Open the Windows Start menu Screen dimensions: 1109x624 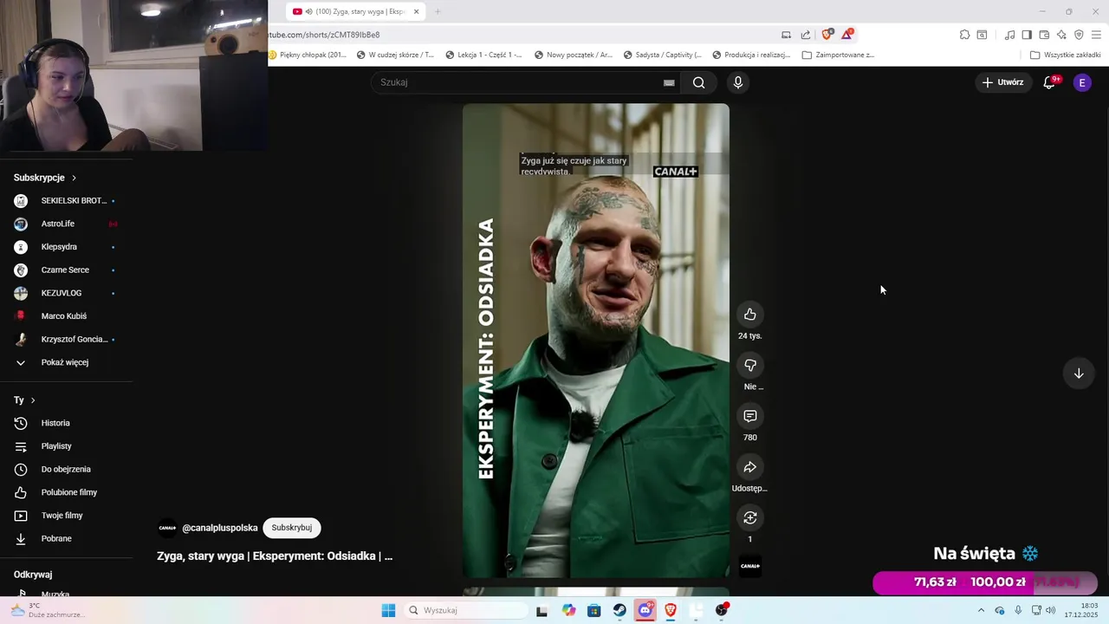[x=388, y=610]
